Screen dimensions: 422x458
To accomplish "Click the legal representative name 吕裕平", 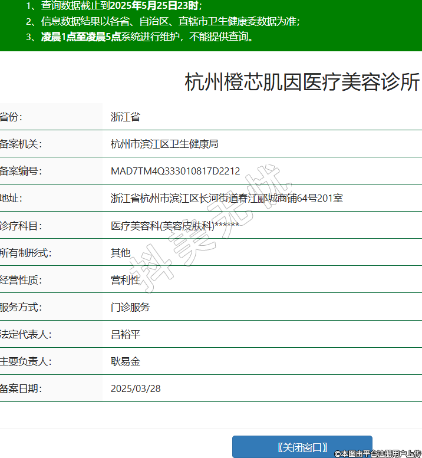I will [x=126, y=334].
